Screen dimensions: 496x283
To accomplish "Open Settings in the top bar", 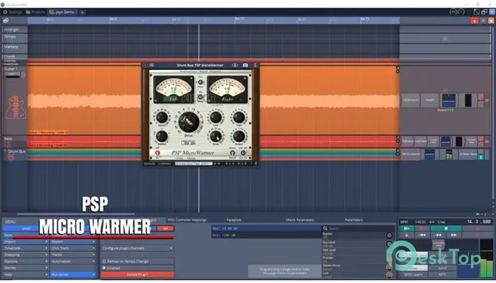I will tap(13, 12).
